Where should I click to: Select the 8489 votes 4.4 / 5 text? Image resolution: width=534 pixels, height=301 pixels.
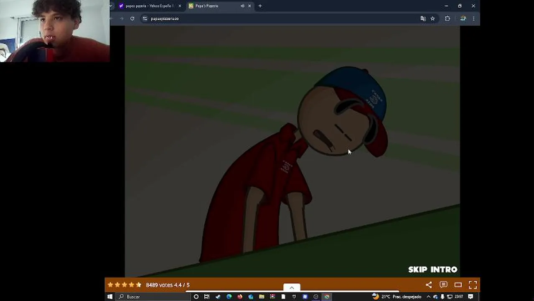(168, 285)
